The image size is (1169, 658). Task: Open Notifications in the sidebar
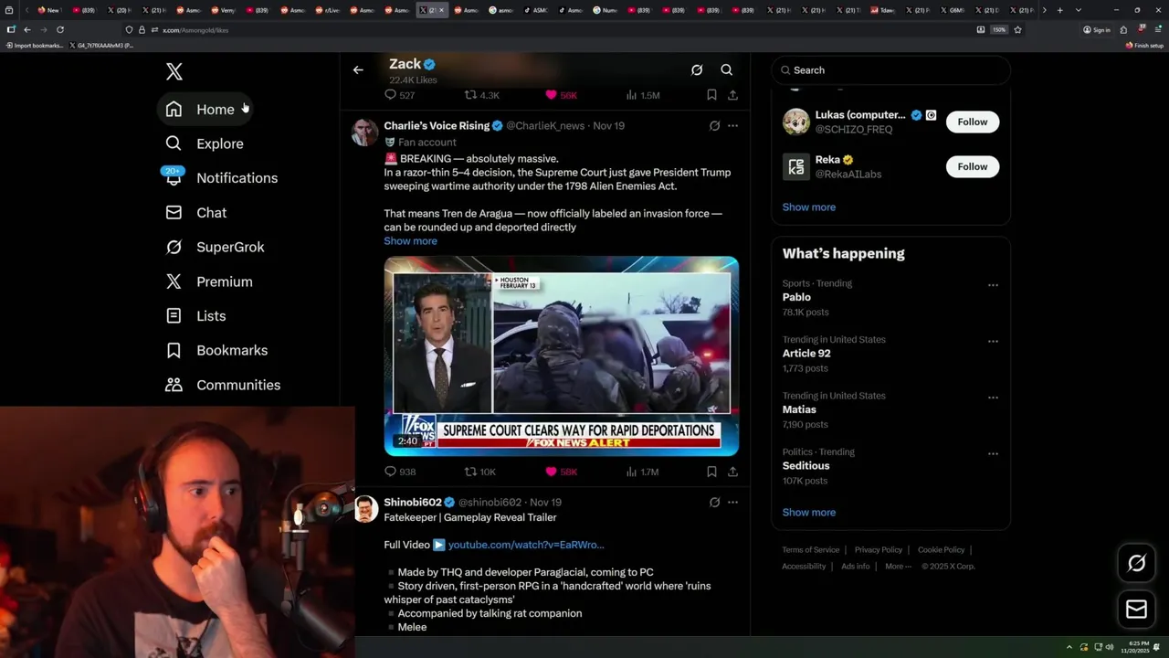tap(221, 178)
